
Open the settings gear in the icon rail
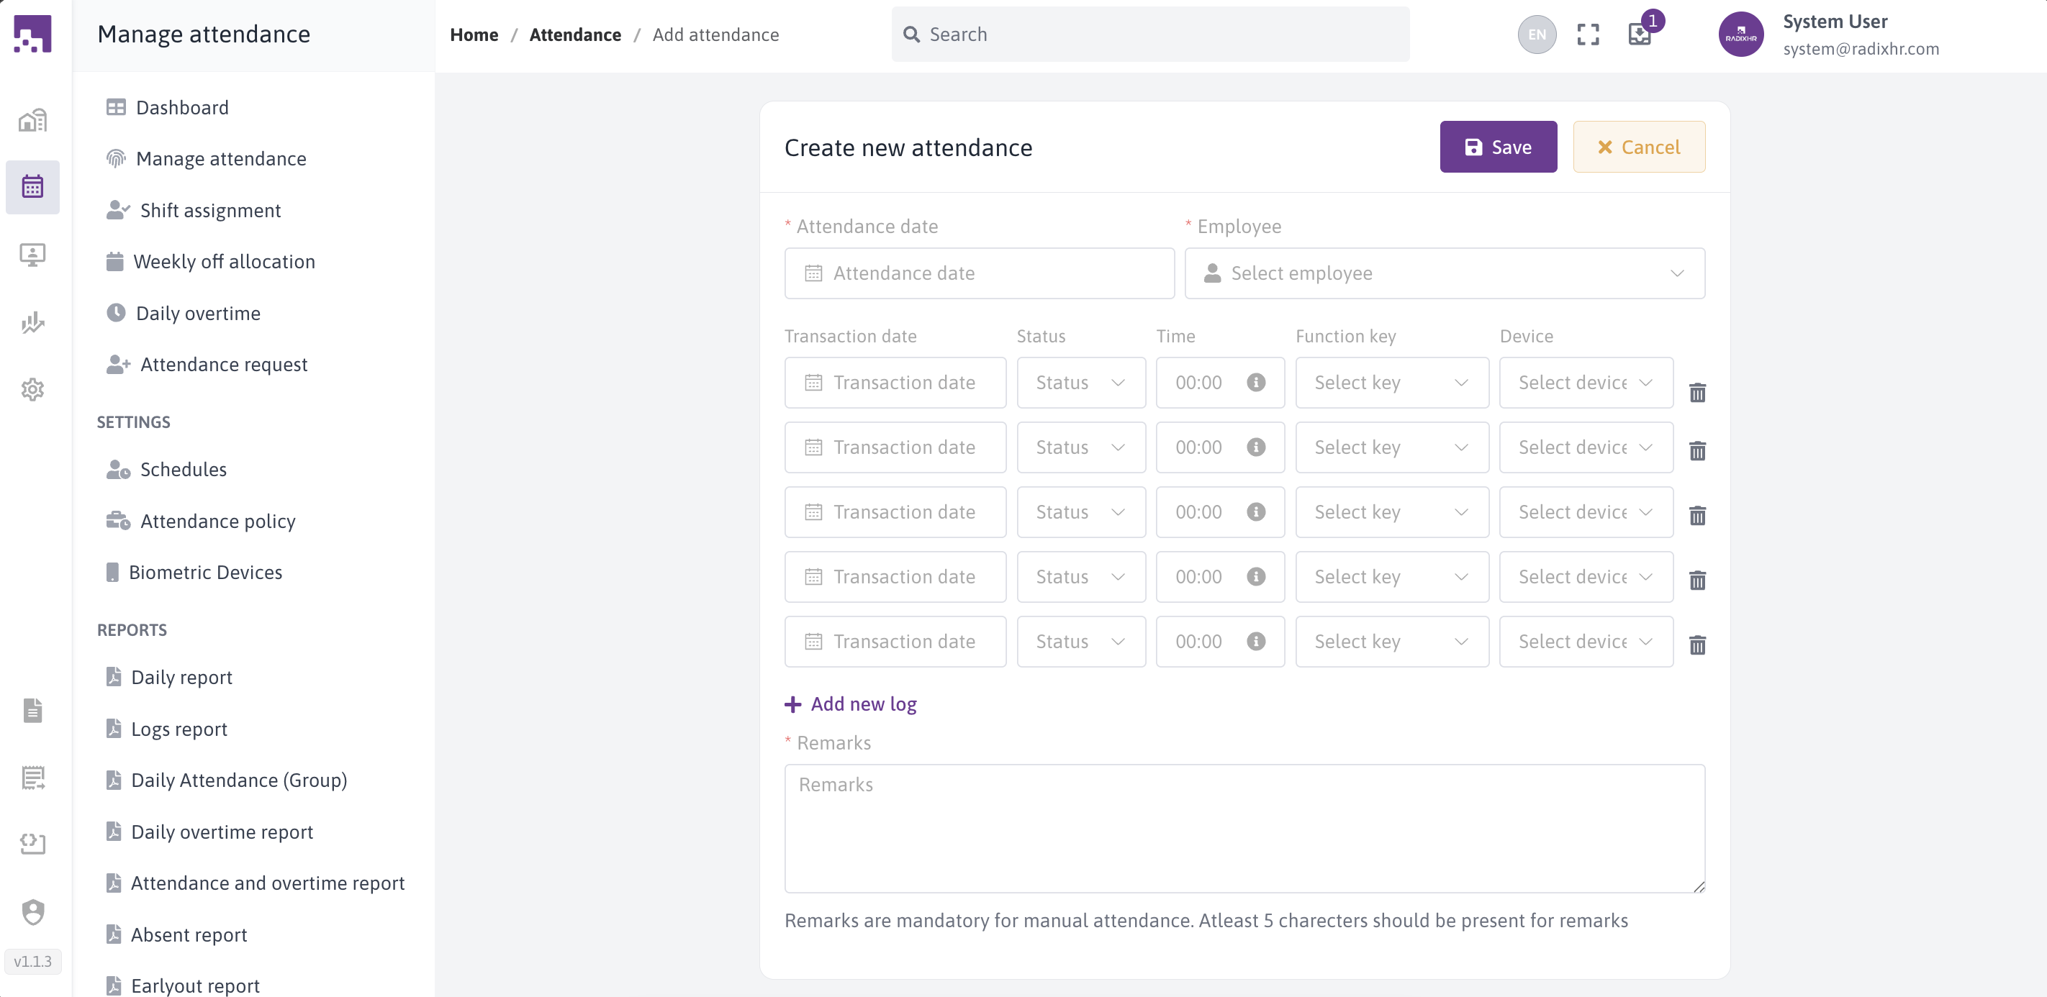tap(32, 389)
